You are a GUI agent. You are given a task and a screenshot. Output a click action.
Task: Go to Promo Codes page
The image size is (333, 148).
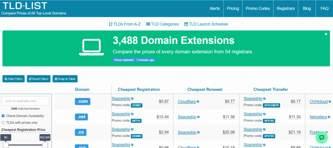[x=258, y=8]
